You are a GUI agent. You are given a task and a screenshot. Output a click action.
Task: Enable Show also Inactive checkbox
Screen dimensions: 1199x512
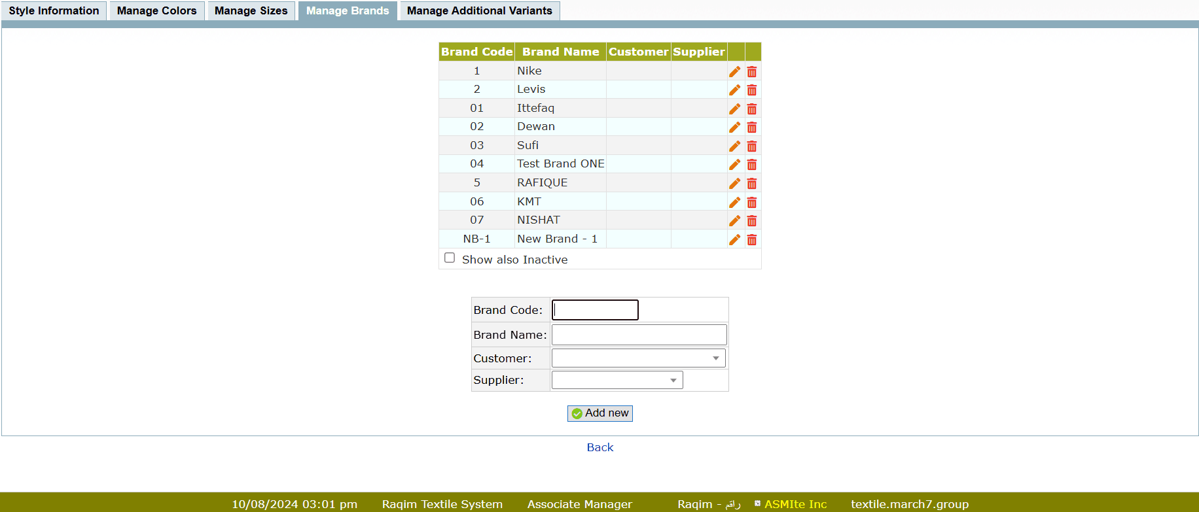(x=450, y=258)
